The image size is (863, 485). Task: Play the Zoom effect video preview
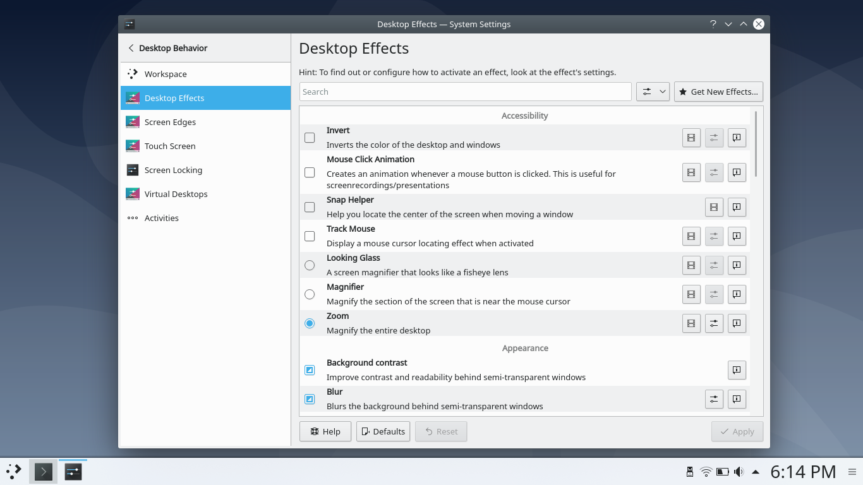pyautogui.click(x=691, y=323)
